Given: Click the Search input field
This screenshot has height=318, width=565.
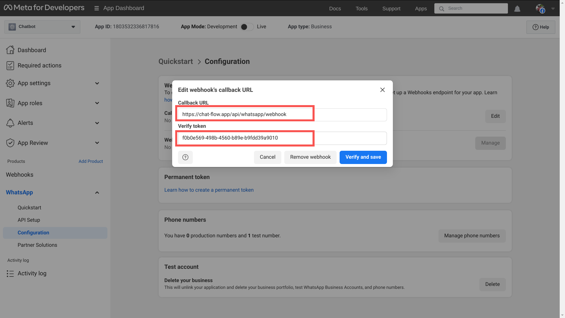Looking at the screenshot, I should click(x=471, y=9).
